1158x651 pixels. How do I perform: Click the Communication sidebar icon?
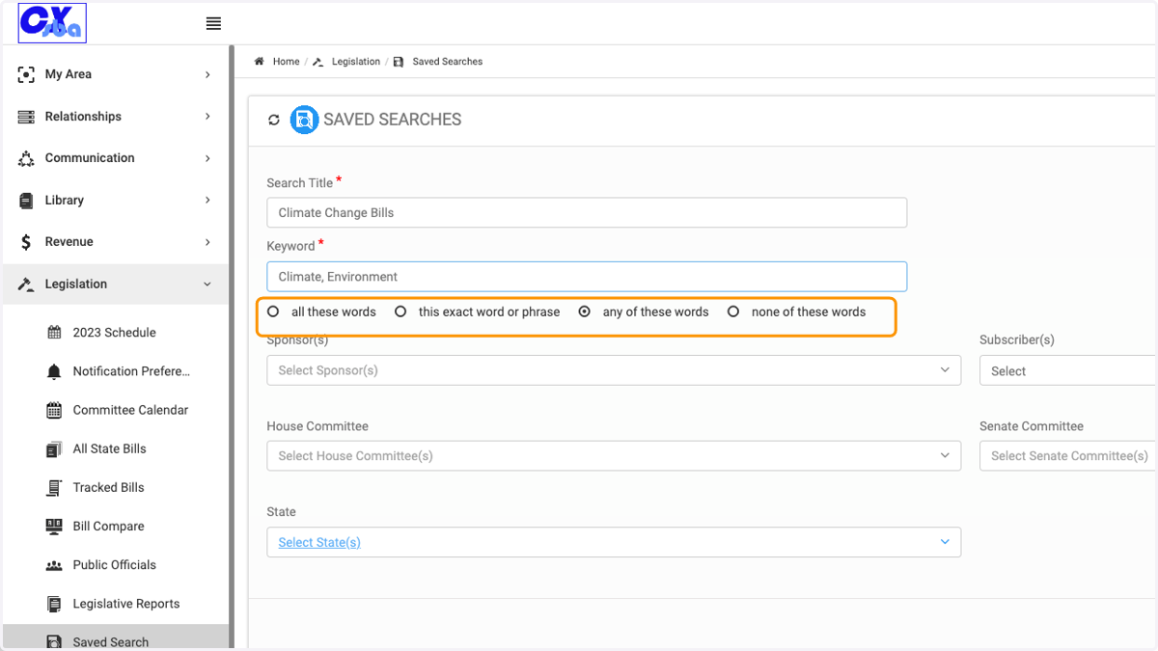click(x=26, y=158)
